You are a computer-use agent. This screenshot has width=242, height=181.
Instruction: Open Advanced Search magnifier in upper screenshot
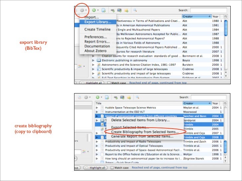pos(135,10)
